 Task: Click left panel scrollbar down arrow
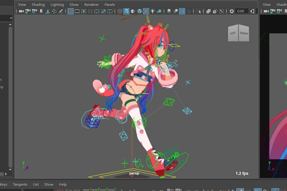[10, 170]
